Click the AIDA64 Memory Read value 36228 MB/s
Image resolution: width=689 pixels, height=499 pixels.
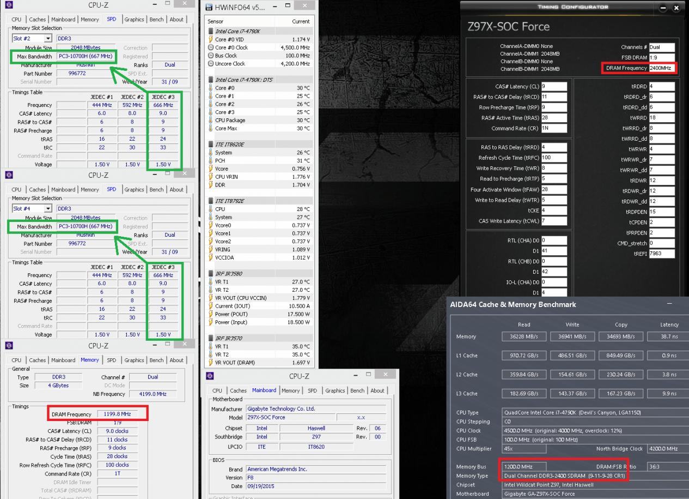523,336
